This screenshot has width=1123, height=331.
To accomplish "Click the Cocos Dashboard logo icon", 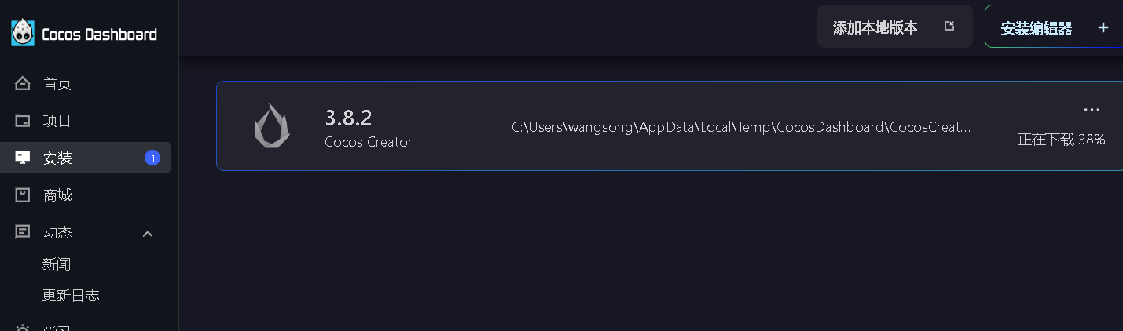I will click(23, 33).
